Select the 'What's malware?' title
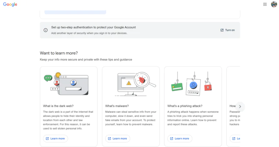This screenshot has height=147, width=279. point(117,106)
